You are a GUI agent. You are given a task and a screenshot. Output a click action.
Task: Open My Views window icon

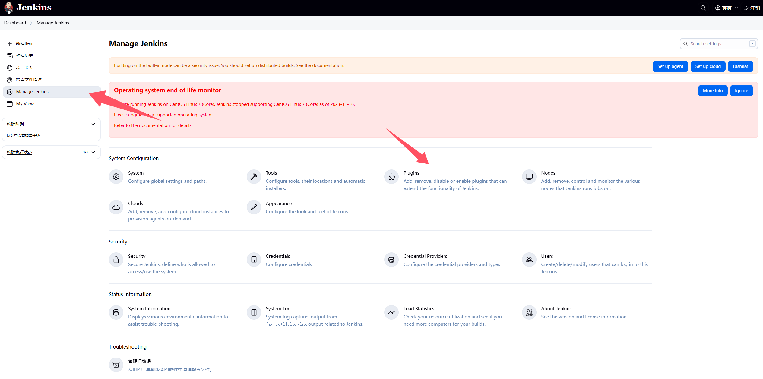pyautogui.click(x=10, y=104)
